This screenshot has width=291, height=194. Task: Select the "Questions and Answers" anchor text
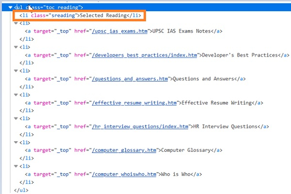(x=203, y=79)
